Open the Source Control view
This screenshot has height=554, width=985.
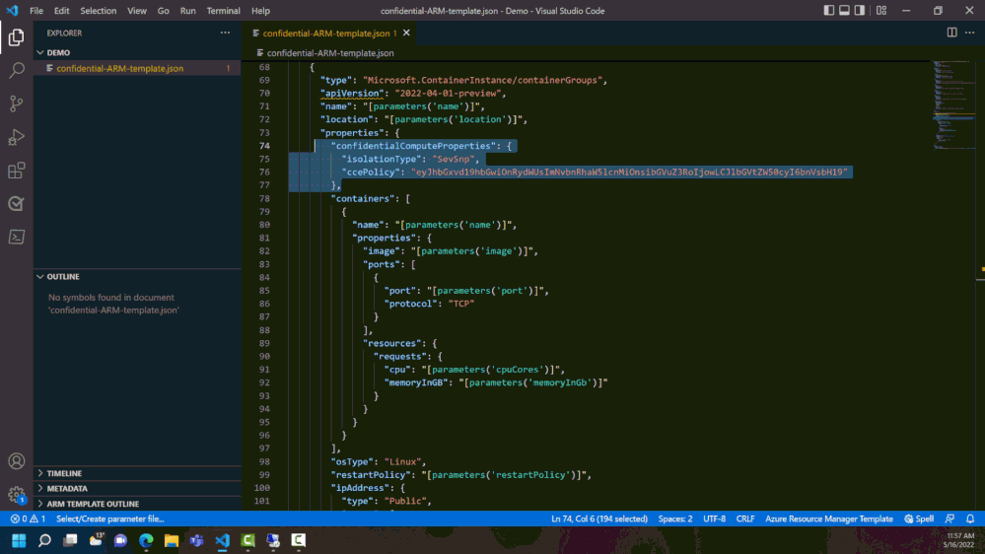(x=16, y=104)
